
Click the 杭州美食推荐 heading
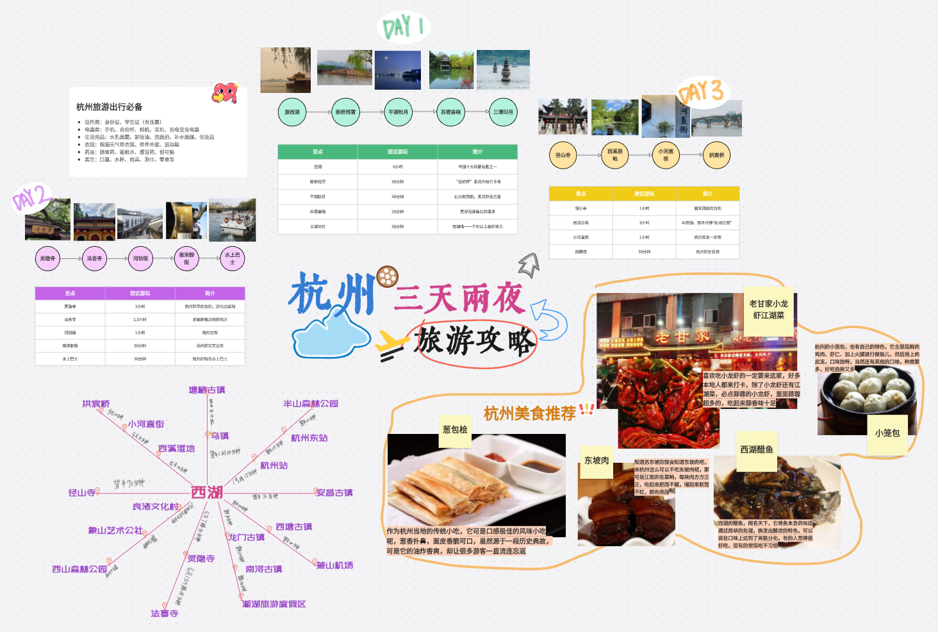click(530, 413)
